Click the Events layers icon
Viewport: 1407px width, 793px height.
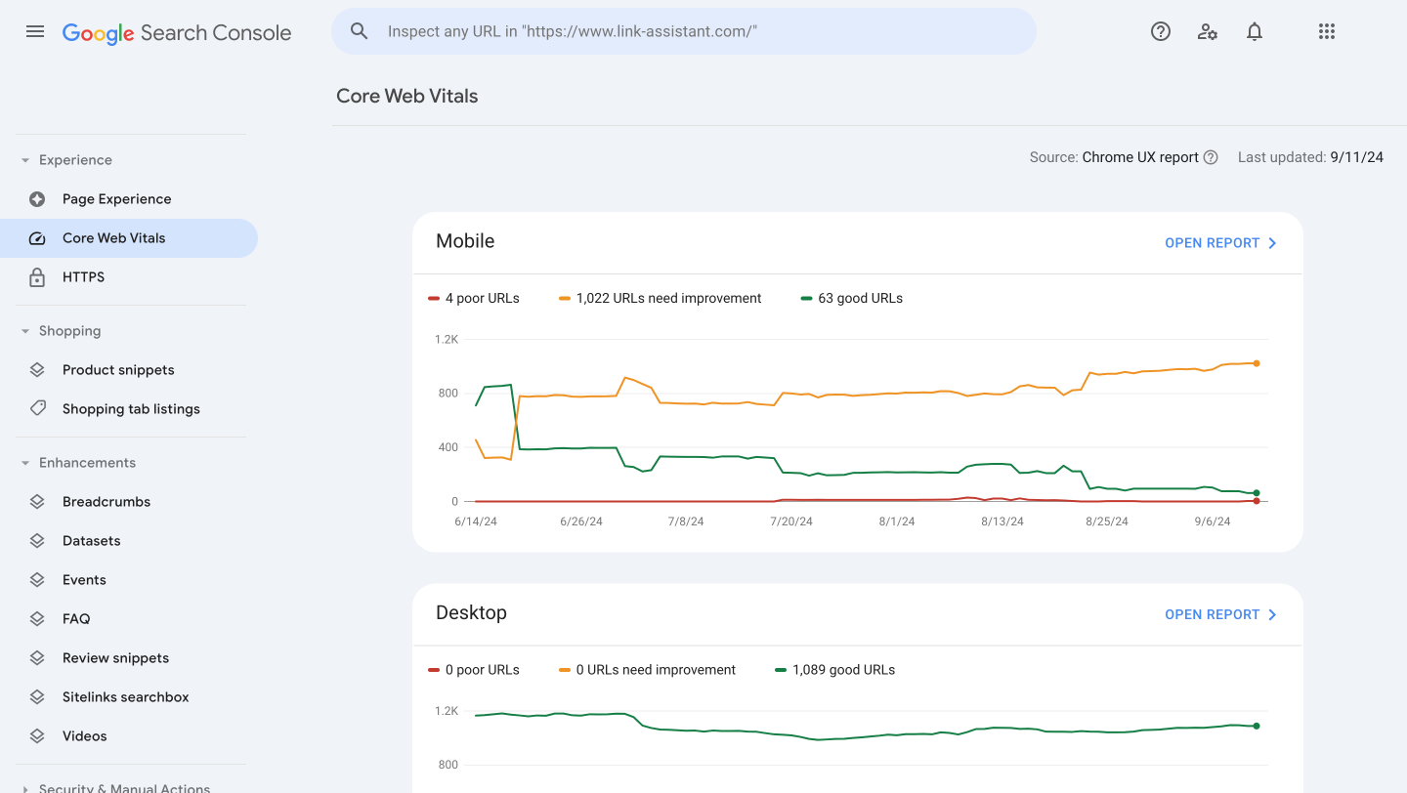tap(37, 580)
